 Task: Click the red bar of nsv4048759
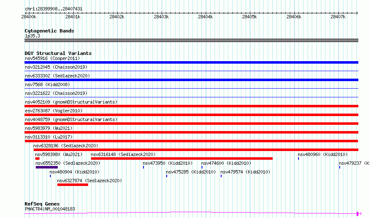(191, 124)
